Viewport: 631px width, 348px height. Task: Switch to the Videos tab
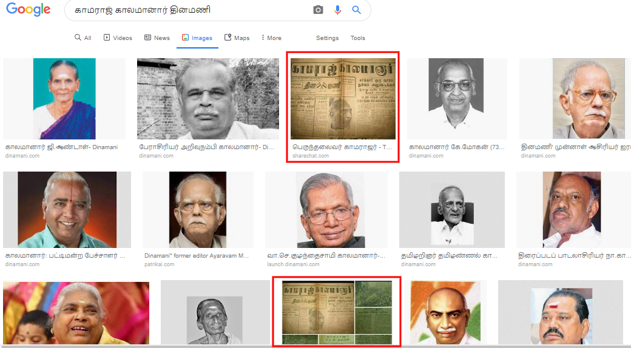(x=118, y=38)
